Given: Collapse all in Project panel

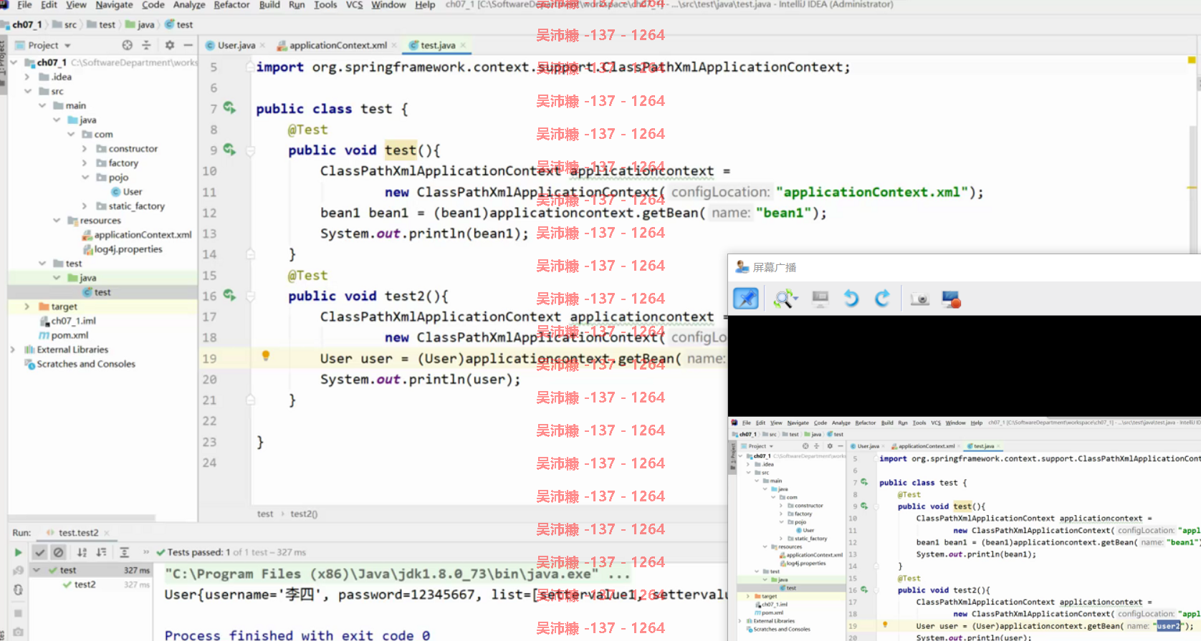Looking at the screenshot, I should point(146,45).
